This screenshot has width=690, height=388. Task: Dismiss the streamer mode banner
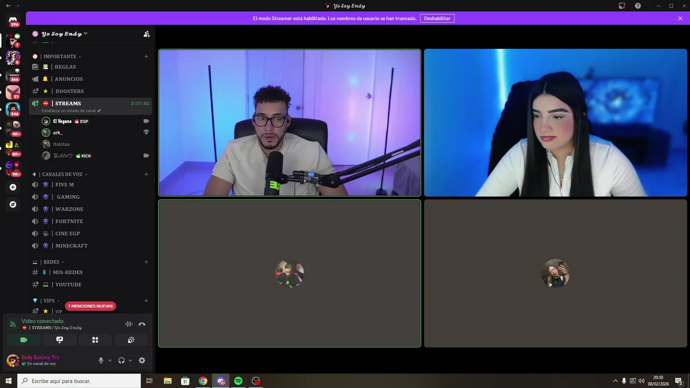[x=680, y=18]
